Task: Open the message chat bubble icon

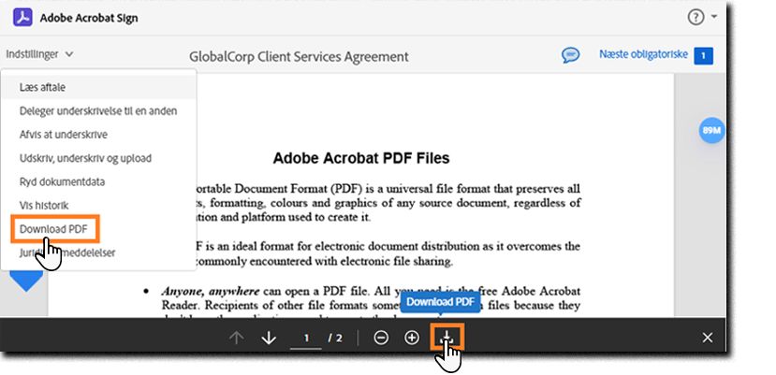Action: [570, 54]
